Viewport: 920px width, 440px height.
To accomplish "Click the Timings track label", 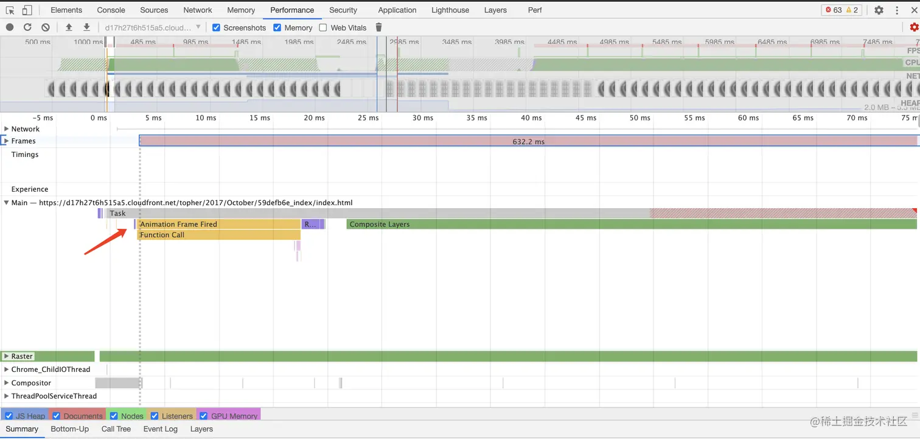I will pyautogui.click(x=25, y=155).
